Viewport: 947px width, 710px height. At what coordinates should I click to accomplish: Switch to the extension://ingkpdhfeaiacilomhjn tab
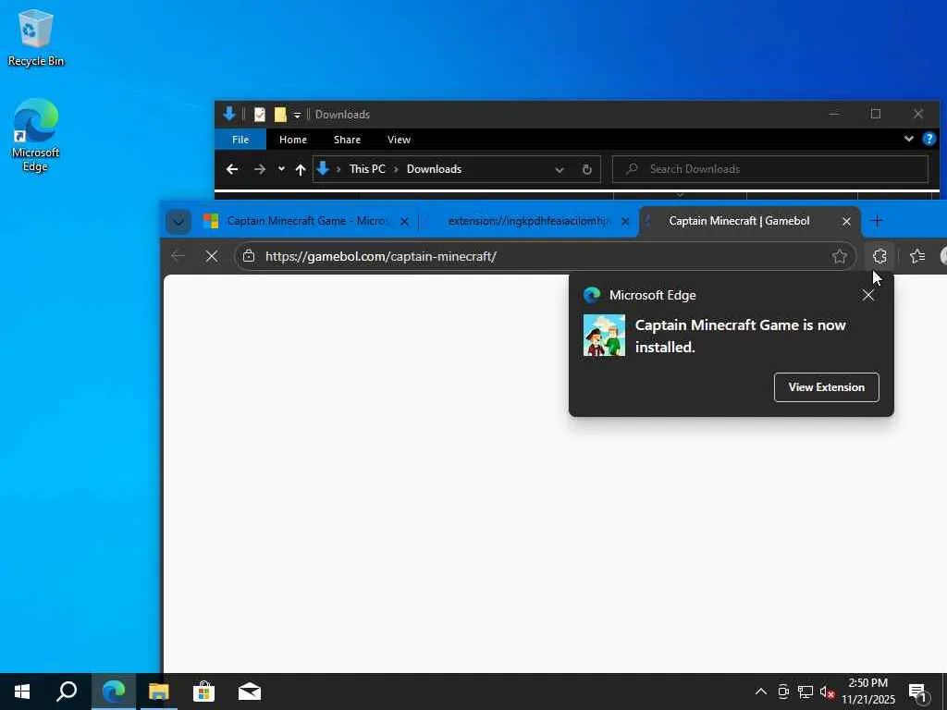[x=529, y=221]
